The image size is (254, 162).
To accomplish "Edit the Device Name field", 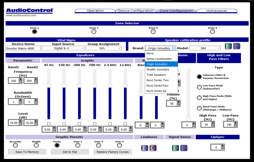I will pos(23,49).
